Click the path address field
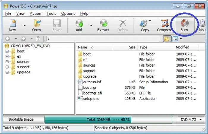Image resolution: width=208 pixels, height=134 pixels. (103, 39)
